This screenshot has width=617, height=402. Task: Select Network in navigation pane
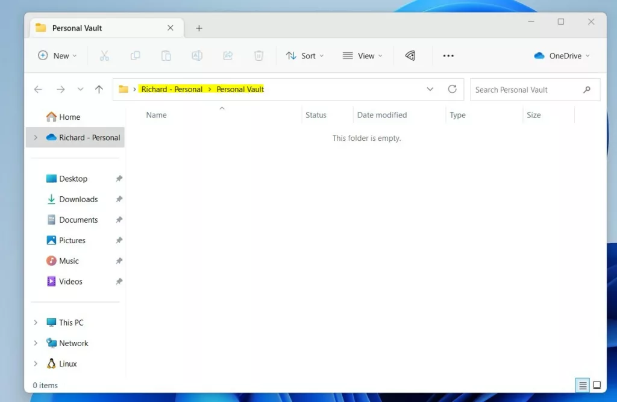point(75,343)
